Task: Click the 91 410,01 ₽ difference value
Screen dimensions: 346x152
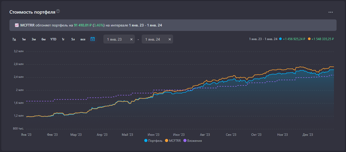Action: (x=83, y=25)
